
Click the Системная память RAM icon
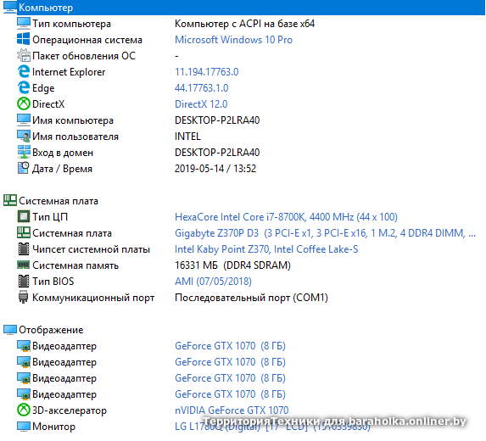point(24,265)
